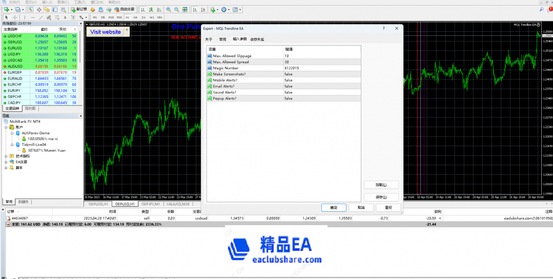Image resolution: width=553 pixels, height=279 pixels.
Task: Open the 工具(T) menu
Action: [x=80, y=2]
